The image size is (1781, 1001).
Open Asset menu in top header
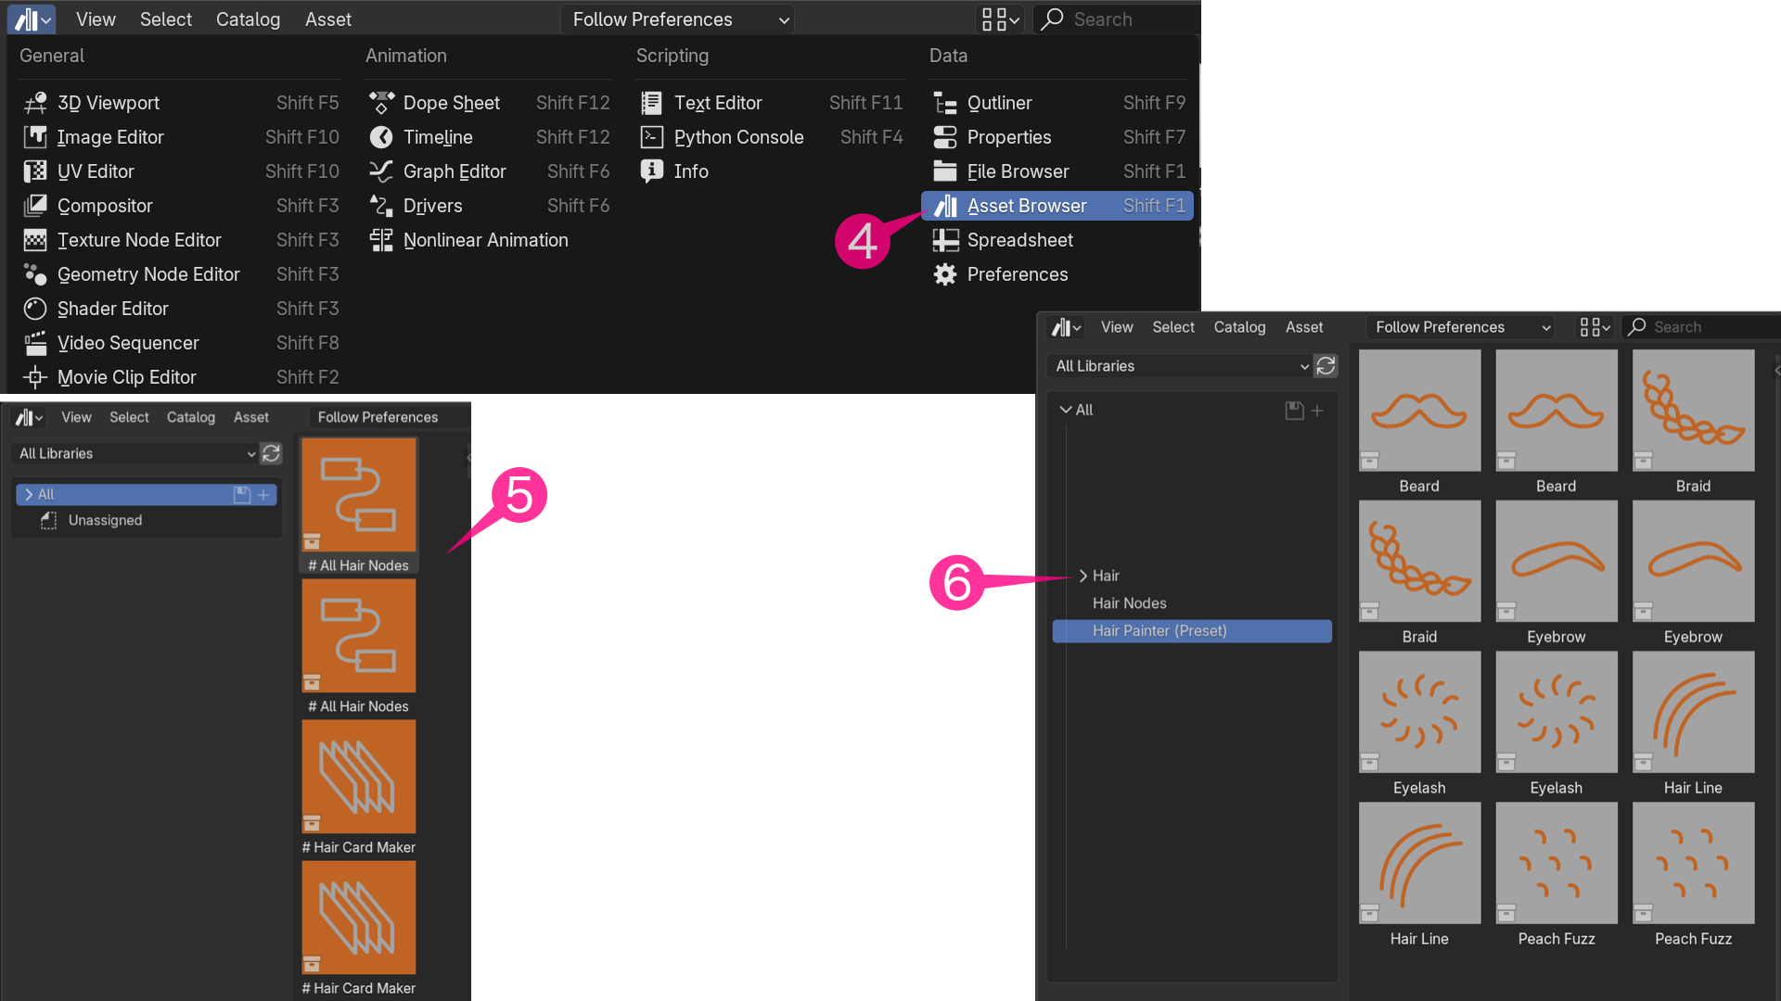pyautogui.click(x=328, y=19)
